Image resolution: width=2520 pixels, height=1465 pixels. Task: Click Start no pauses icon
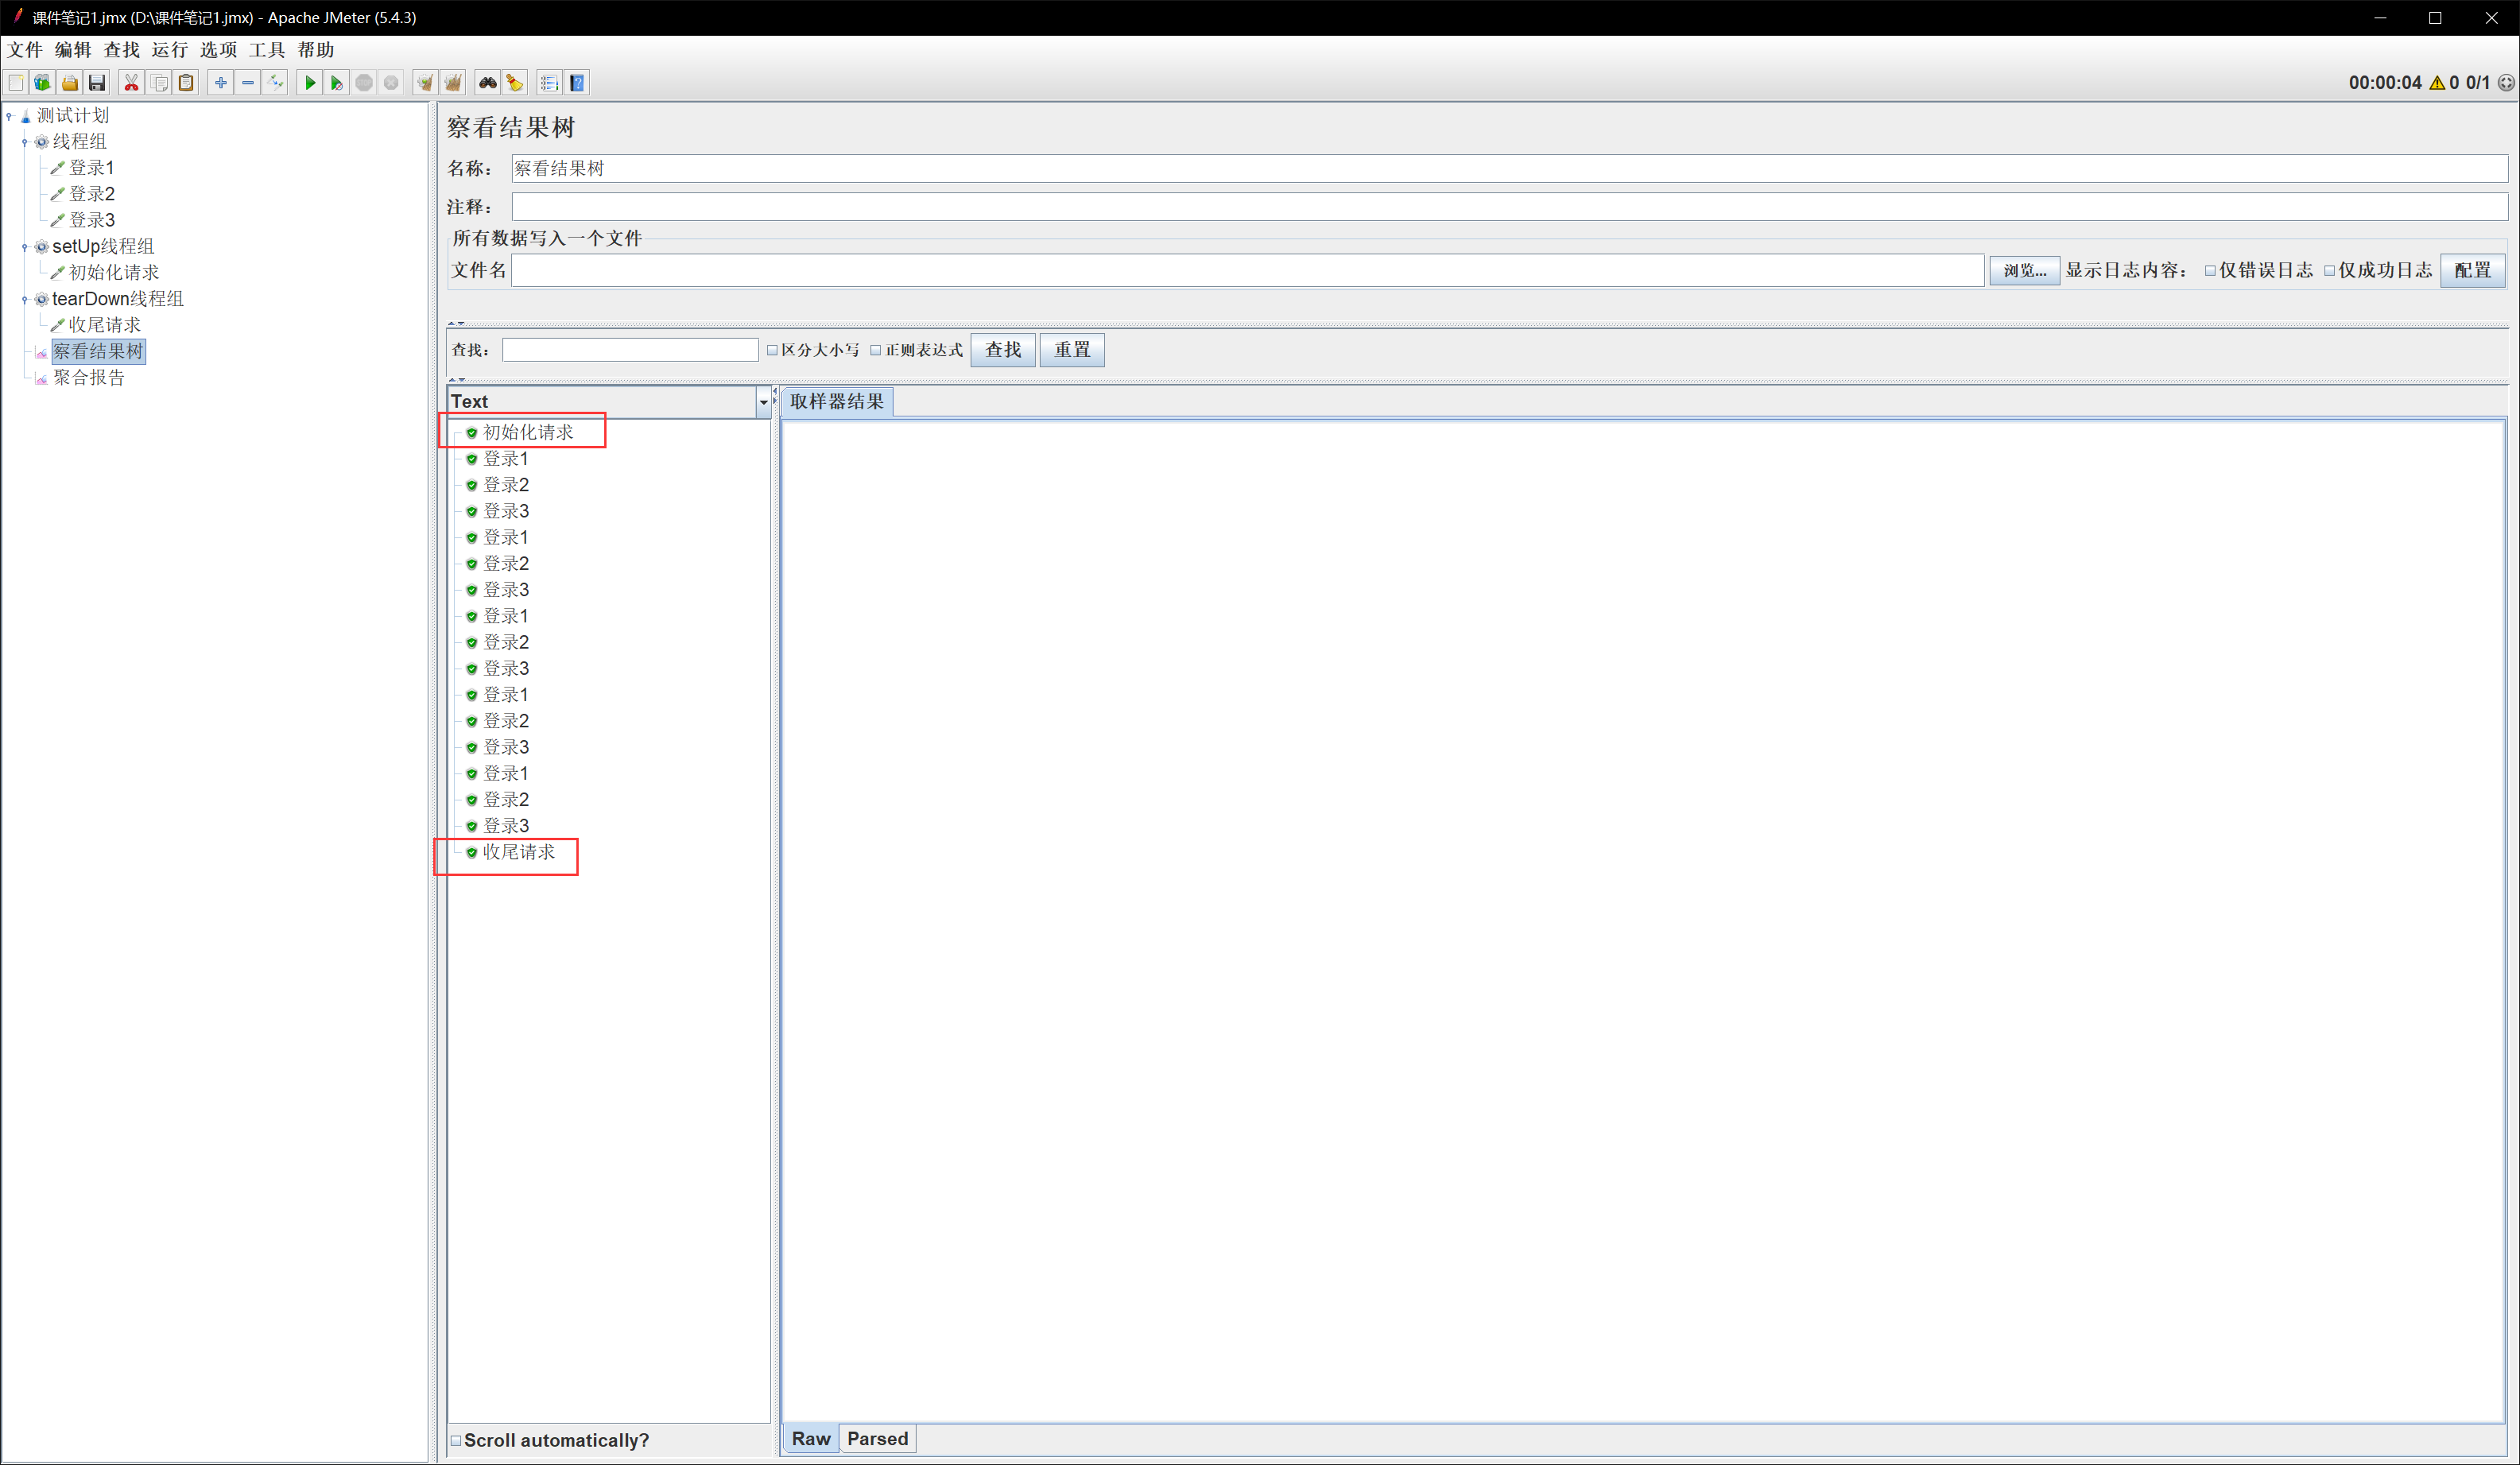click(x=337, y=83)
